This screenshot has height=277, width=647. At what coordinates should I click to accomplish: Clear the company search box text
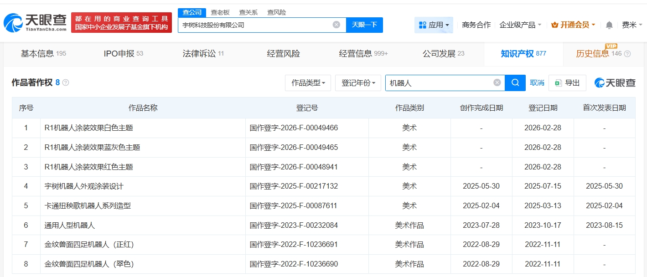point(336,25)
